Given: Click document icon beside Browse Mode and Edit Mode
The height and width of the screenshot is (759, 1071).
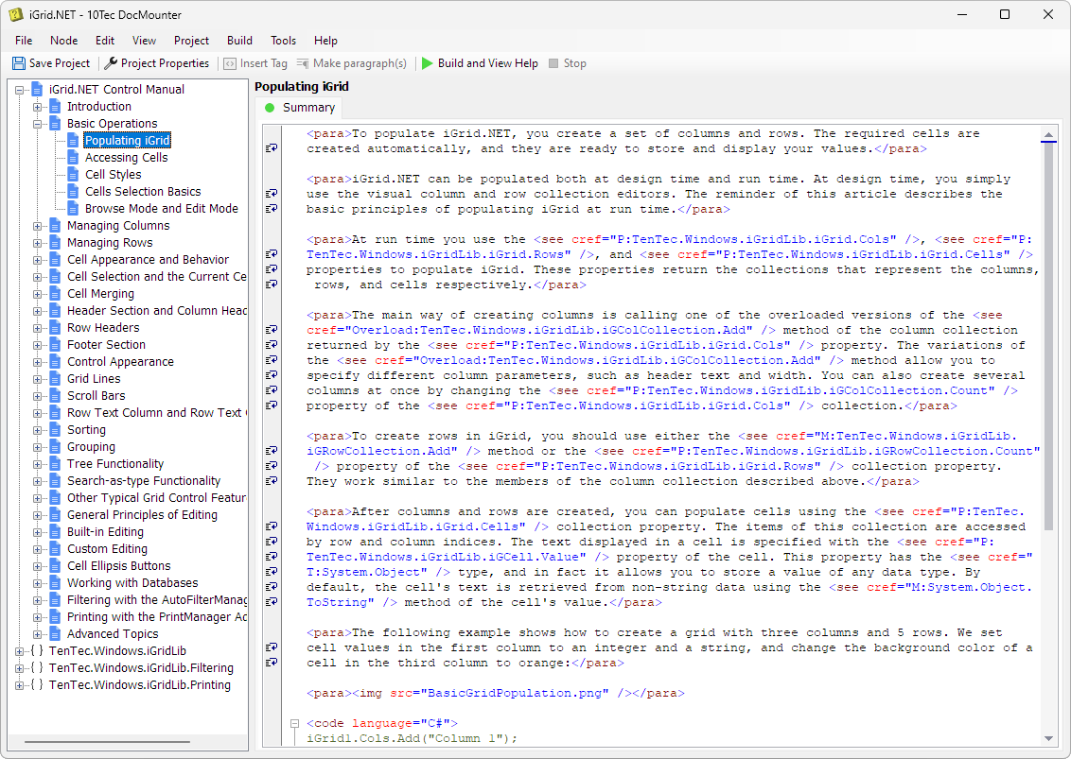Looking at the screenshot, I should click(73, 209).
